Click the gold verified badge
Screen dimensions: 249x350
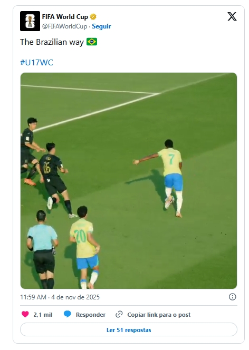(x=93, y=17)
